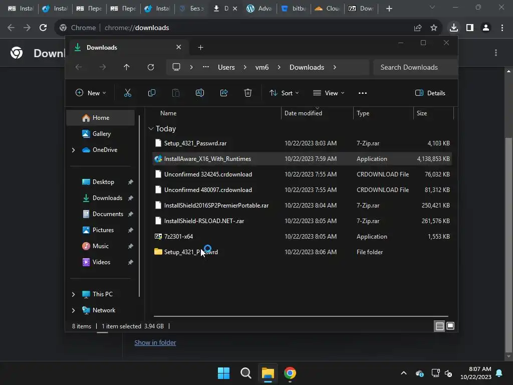Click Chrome icon in taskbar
This screenshot has height=385, width=513.
click(x=290, y=373)
